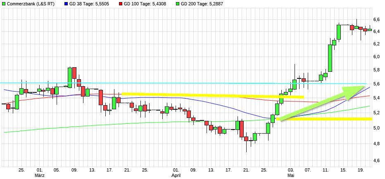Click the 5,8 price axis label
The height and width of the screenshot is (179, 385).
point(377,70)
